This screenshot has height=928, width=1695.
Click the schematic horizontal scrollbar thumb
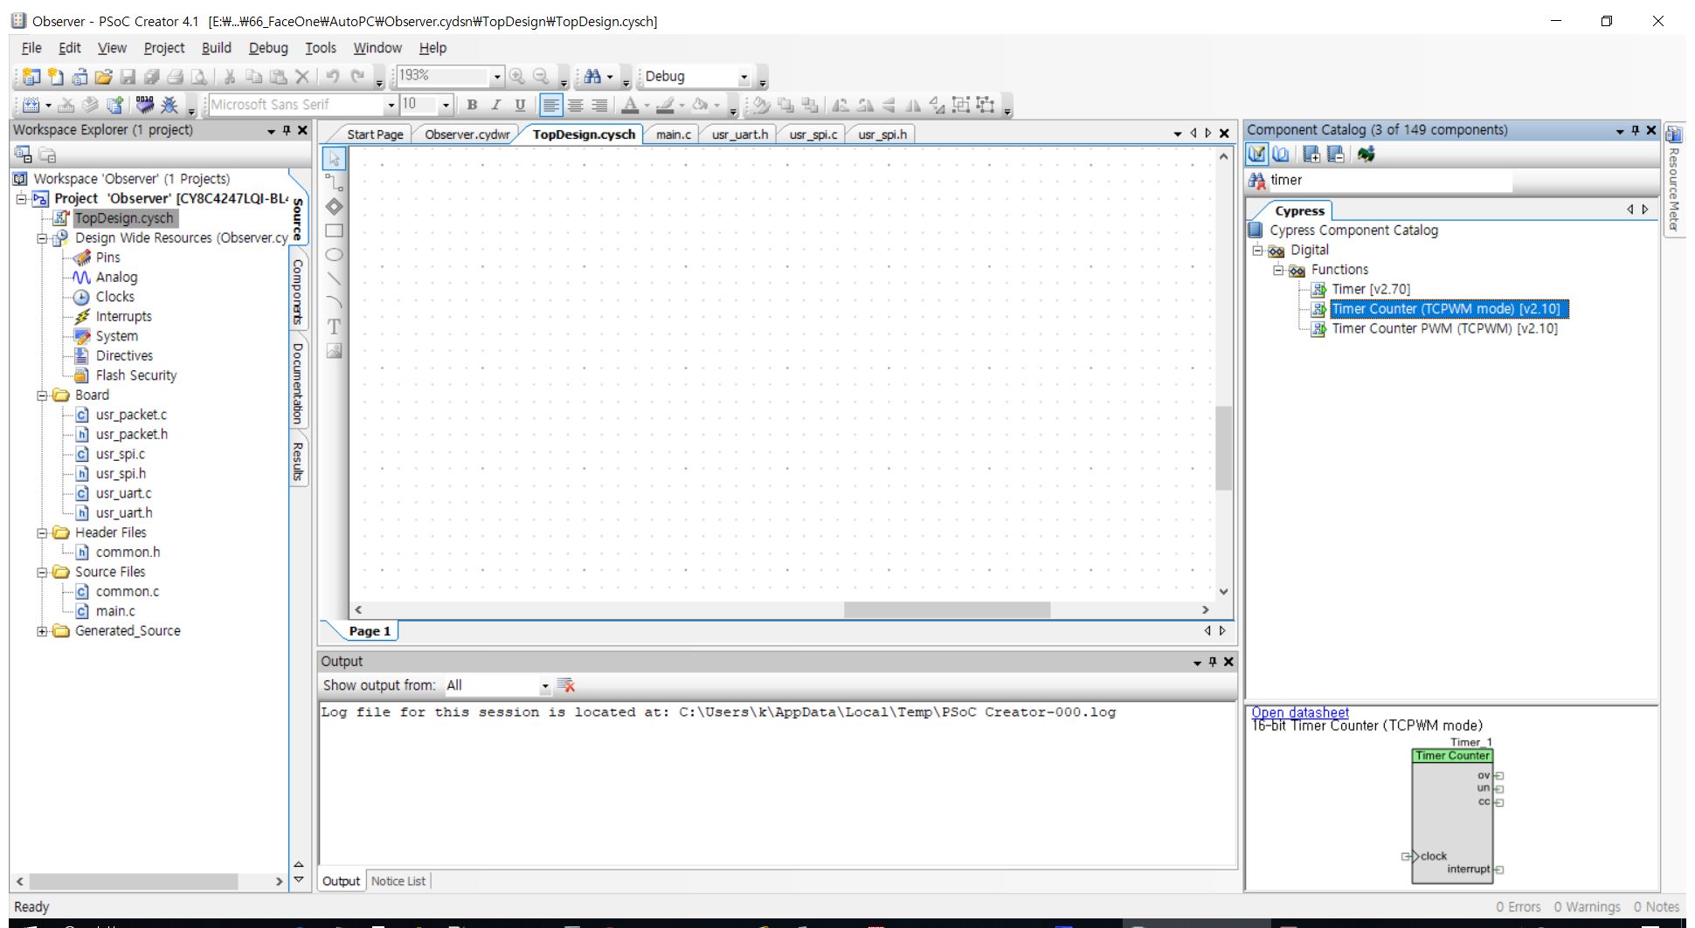click(x=947, y=609)
